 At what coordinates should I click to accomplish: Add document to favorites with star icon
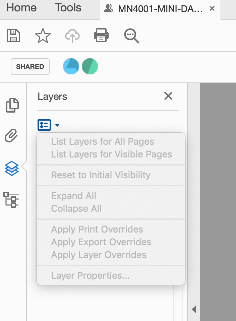tap(43, 36)
